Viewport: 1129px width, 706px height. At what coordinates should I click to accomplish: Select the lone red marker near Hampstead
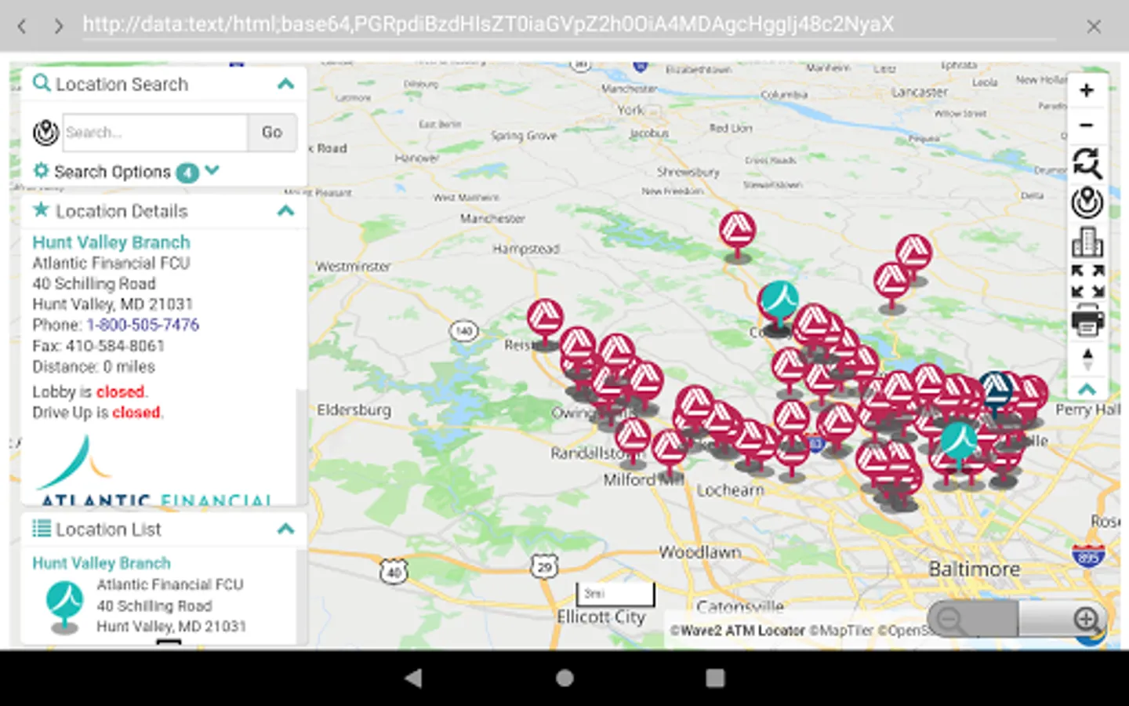[x=737, y=233]
